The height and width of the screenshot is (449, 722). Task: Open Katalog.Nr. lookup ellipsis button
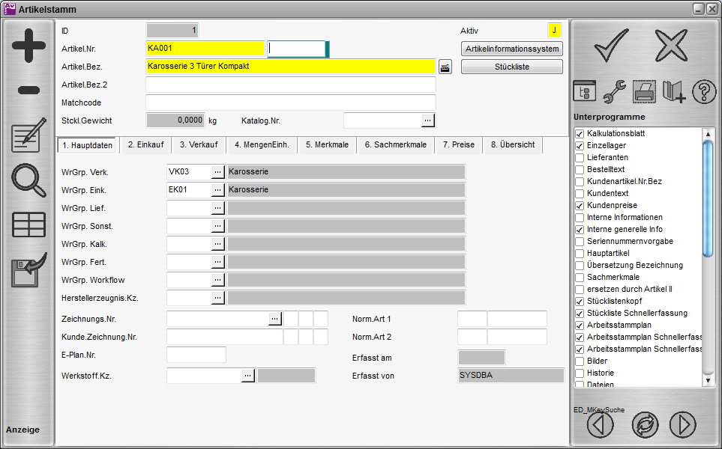427,120
